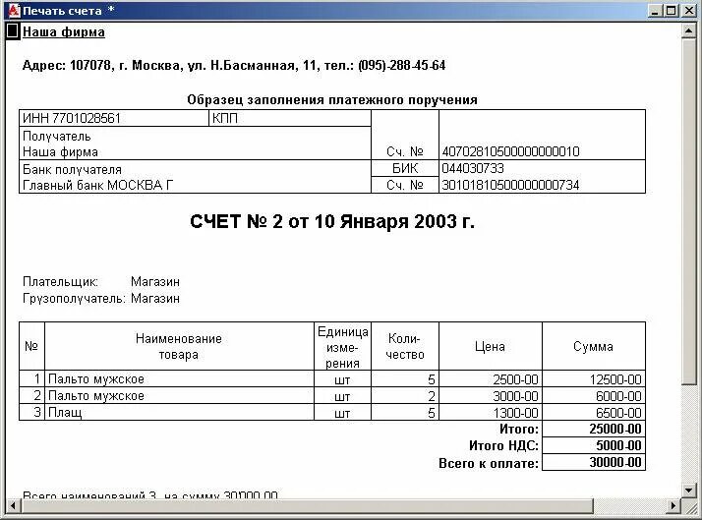
Task: Click the СЧЕТ № 2 title
Action: click(x=332, y=221)
